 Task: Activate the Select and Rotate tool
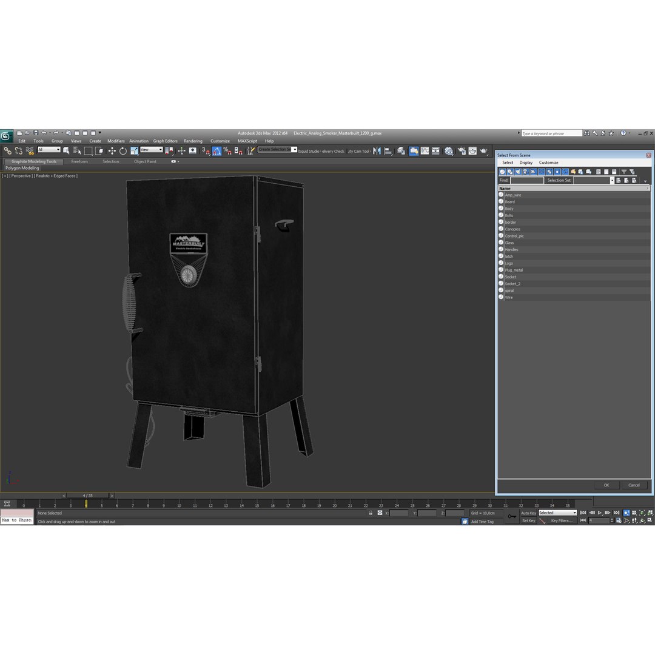[123, 151]
